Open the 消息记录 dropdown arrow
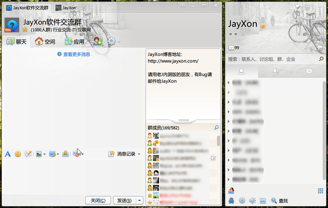 tap(139, 154)
